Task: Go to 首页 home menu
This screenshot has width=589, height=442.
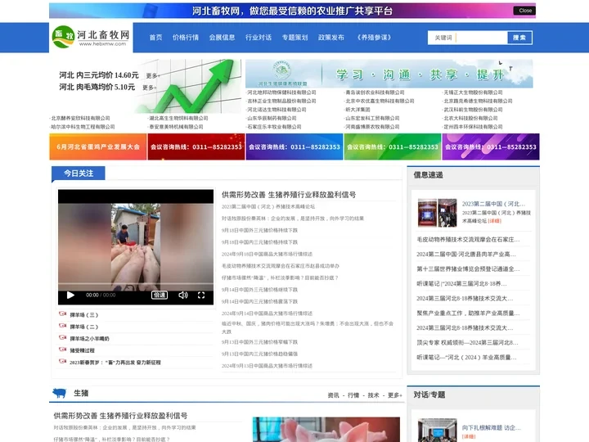Action: point(155,38)
